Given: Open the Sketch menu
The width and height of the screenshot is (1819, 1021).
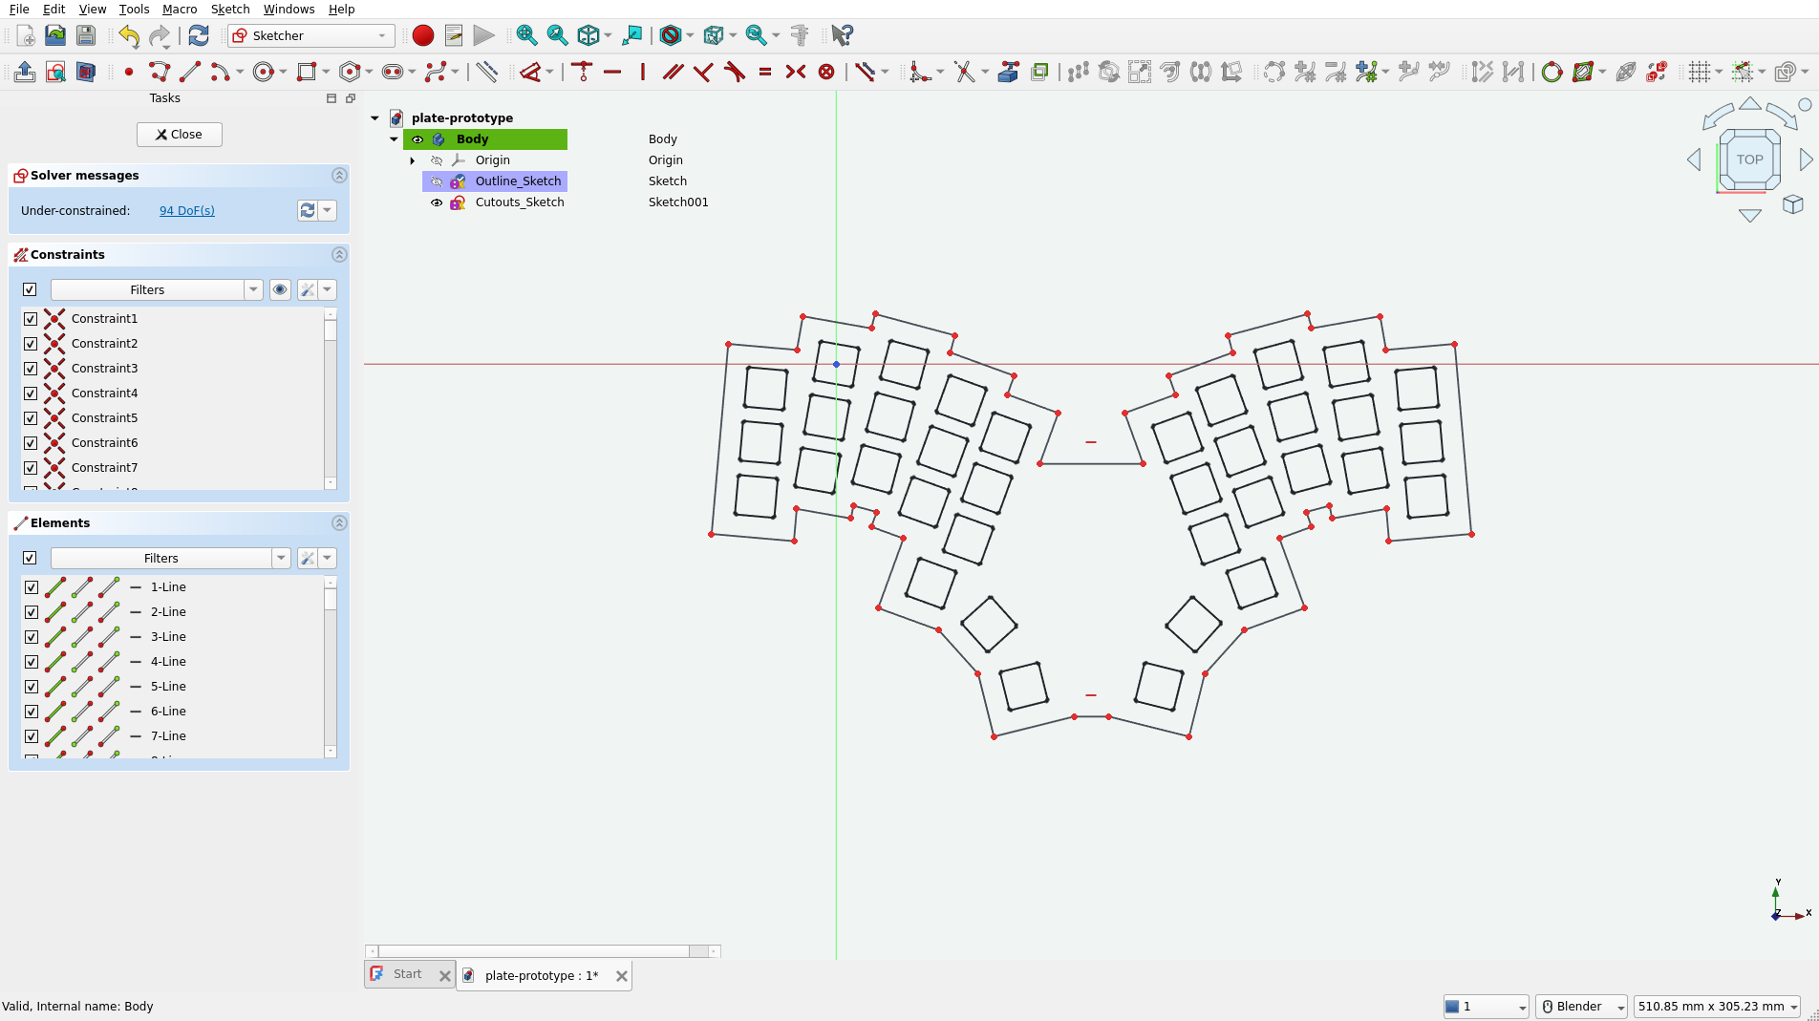Looking at the screenshot, I should pos(229,9).
